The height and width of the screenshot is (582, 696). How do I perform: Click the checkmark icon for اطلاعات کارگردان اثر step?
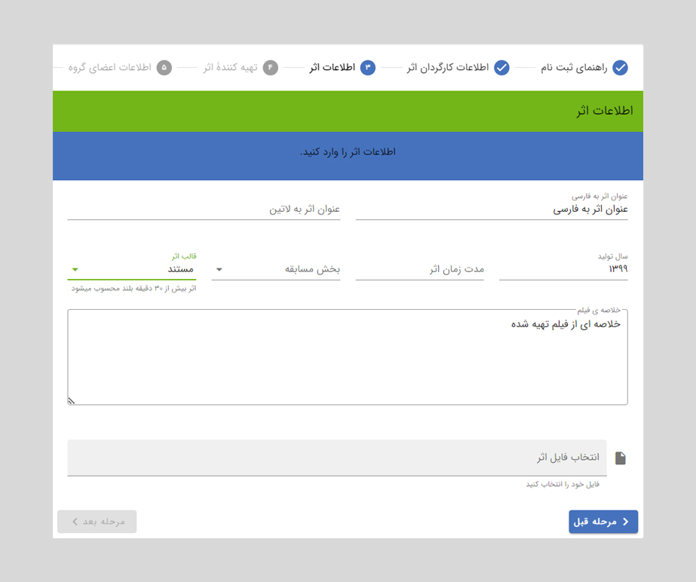(501, 68)
